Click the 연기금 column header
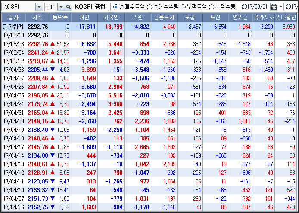The height and width of the screenshot is (213, 299). click(x=240, y=18)
